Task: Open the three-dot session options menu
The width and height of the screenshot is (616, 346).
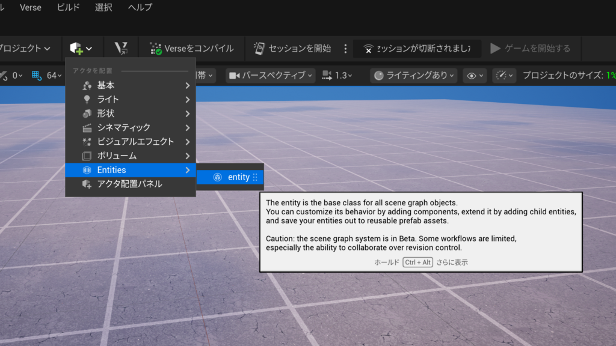Action: 345,48
